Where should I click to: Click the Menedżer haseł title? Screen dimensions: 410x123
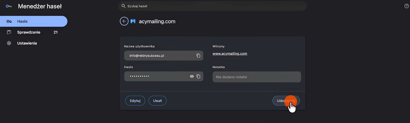[x=40, y=6]
